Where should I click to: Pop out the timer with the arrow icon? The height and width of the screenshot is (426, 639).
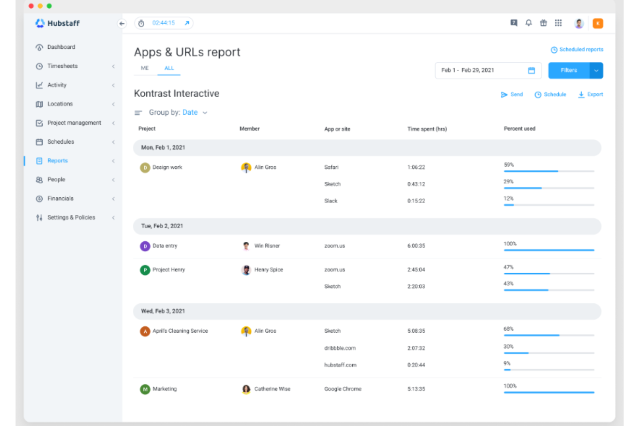click(187, 23)
